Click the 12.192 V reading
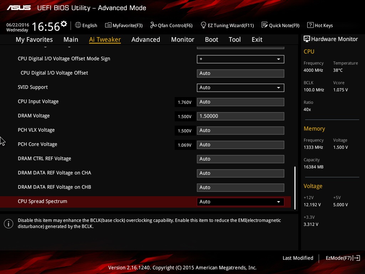 [x=312, y=204]
